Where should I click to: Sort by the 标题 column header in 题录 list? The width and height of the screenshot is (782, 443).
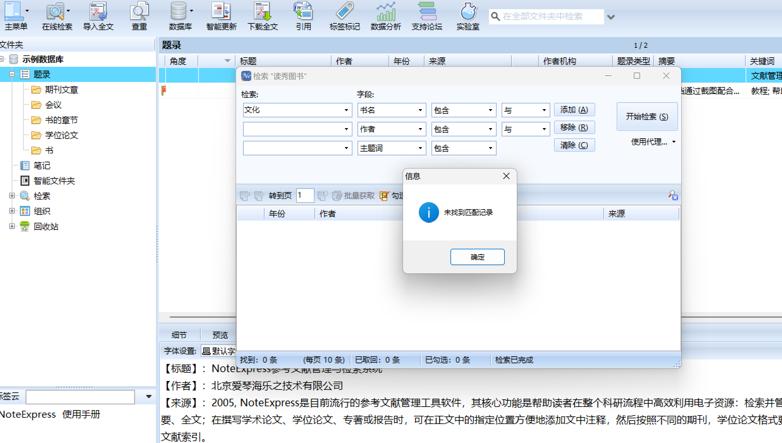tap(283, 61)
